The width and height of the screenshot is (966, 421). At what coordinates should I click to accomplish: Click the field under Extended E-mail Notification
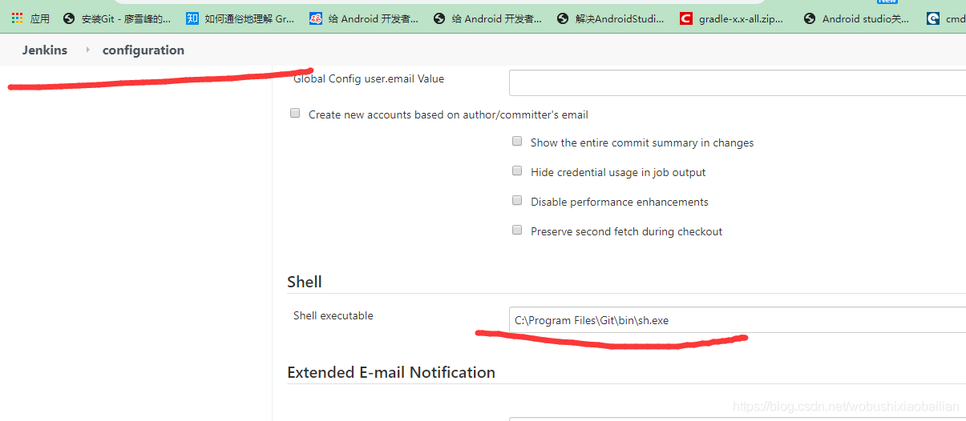(x=738, y=419)
